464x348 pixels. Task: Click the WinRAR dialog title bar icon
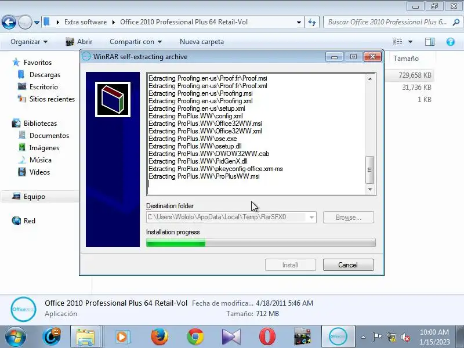coord(86,56)
